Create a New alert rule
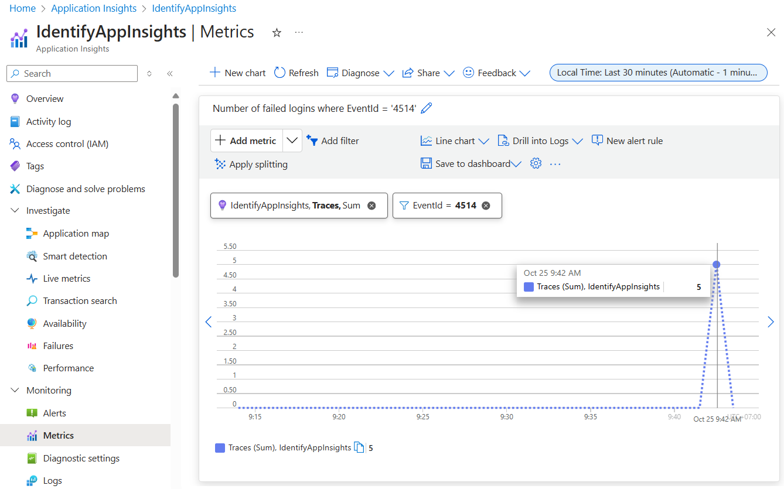 click(627, 141)
